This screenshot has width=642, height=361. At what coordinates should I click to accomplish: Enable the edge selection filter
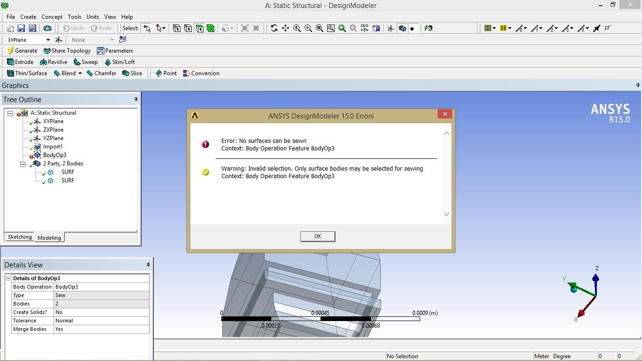point(188,28)
